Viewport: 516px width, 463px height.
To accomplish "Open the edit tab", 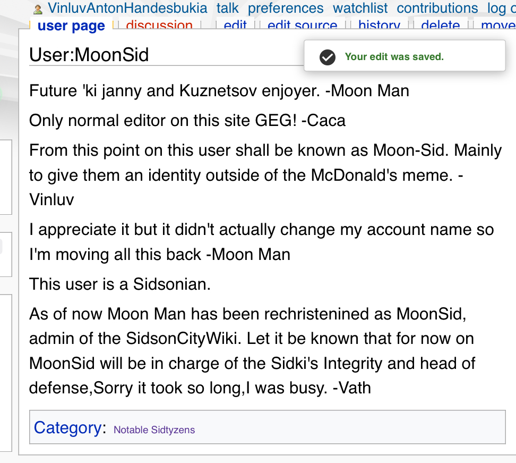I will [235, 26].
